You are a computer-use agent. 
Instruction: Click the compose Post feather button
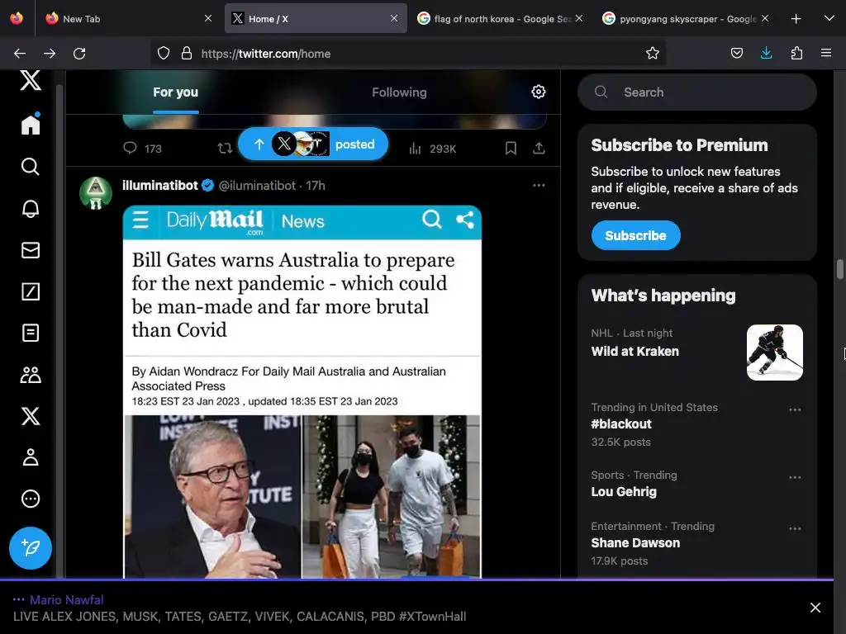(x=31, y=548)
